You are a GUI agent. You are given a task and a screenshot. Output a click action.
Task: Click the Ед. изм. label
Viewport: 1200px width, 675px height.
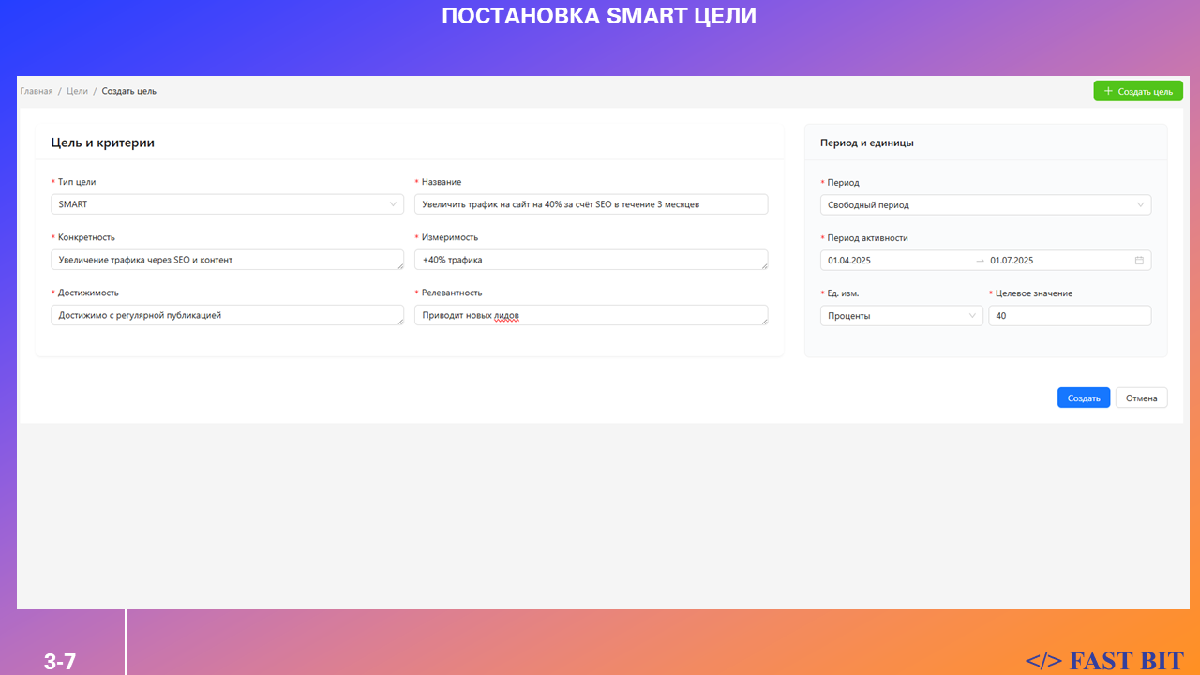point(843,293)
